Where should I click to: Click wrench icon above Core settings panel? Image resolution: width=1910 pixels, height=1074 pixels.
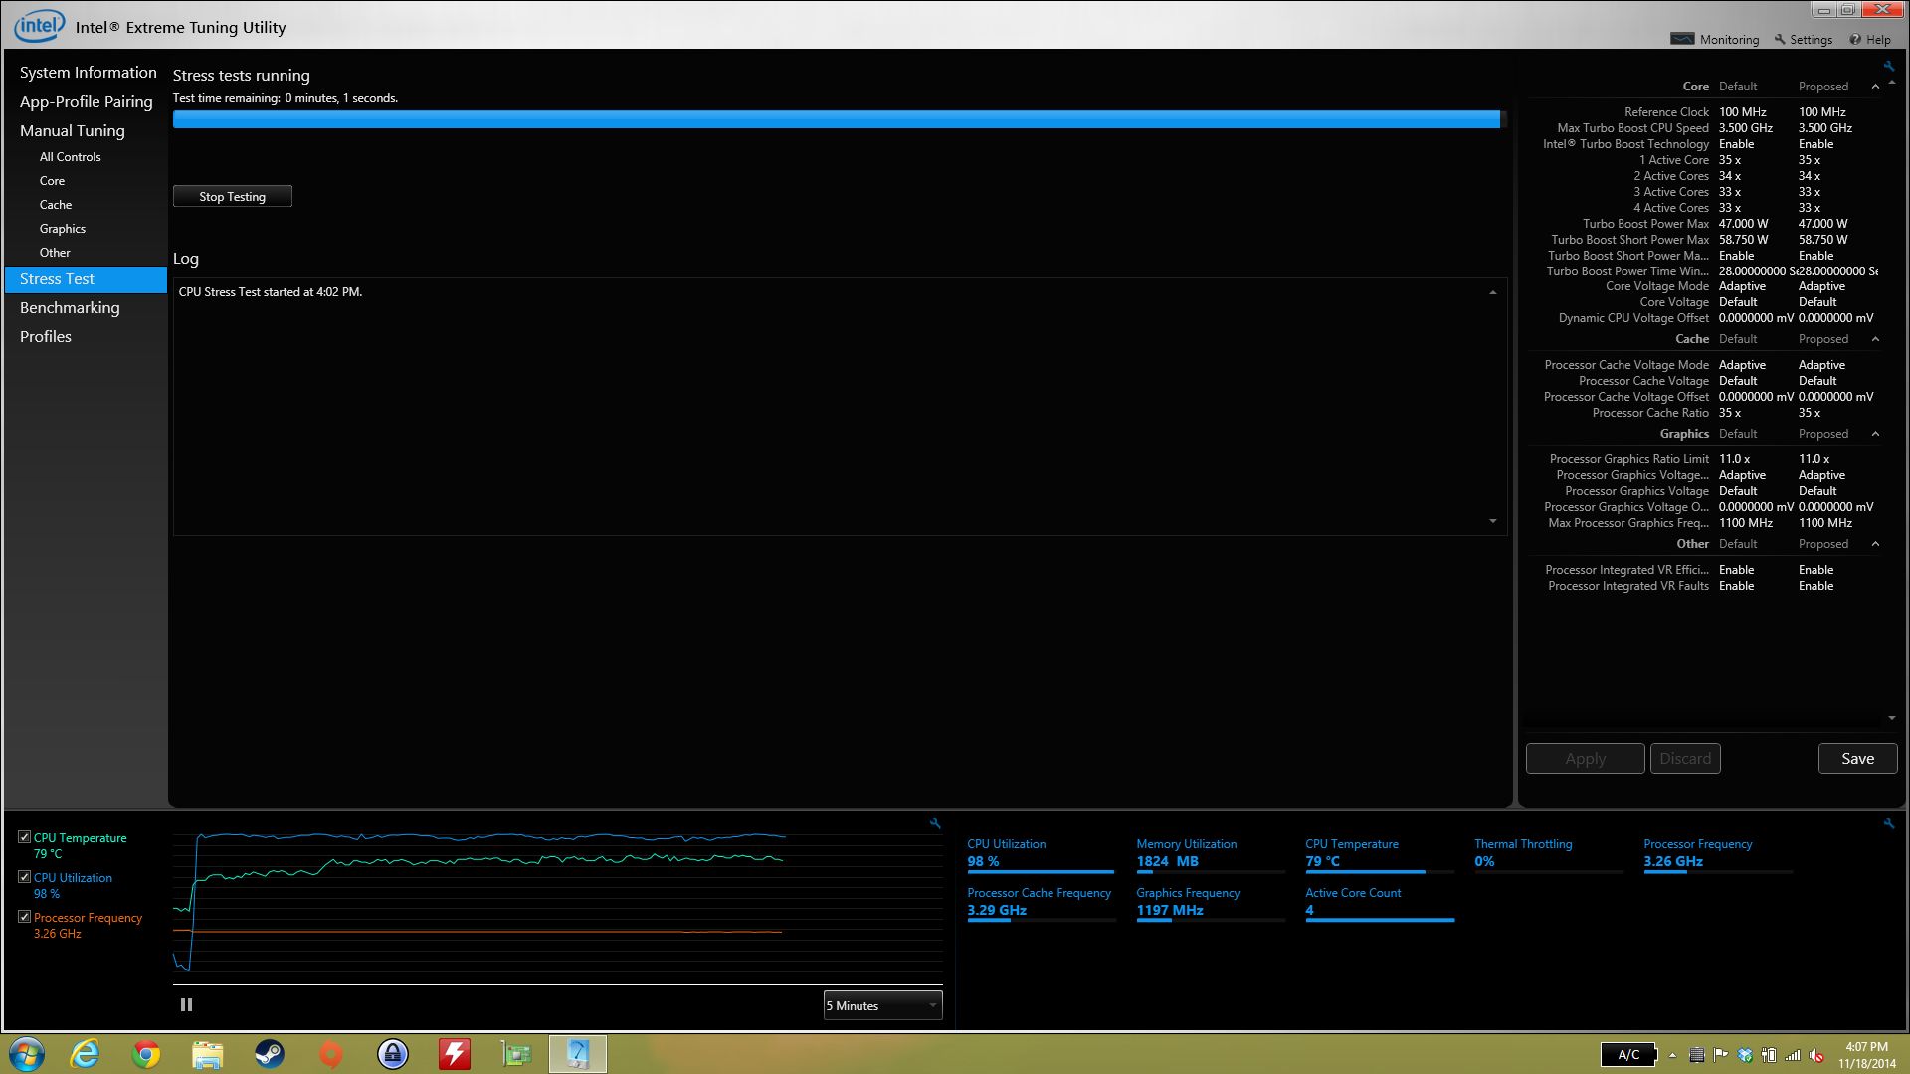point(1888,66)
